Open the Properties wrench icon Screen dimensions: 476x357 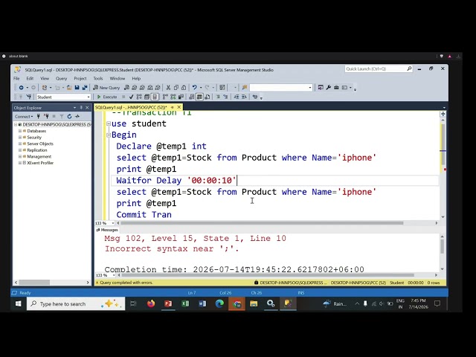pyautogui.click(x=329, y=88)
